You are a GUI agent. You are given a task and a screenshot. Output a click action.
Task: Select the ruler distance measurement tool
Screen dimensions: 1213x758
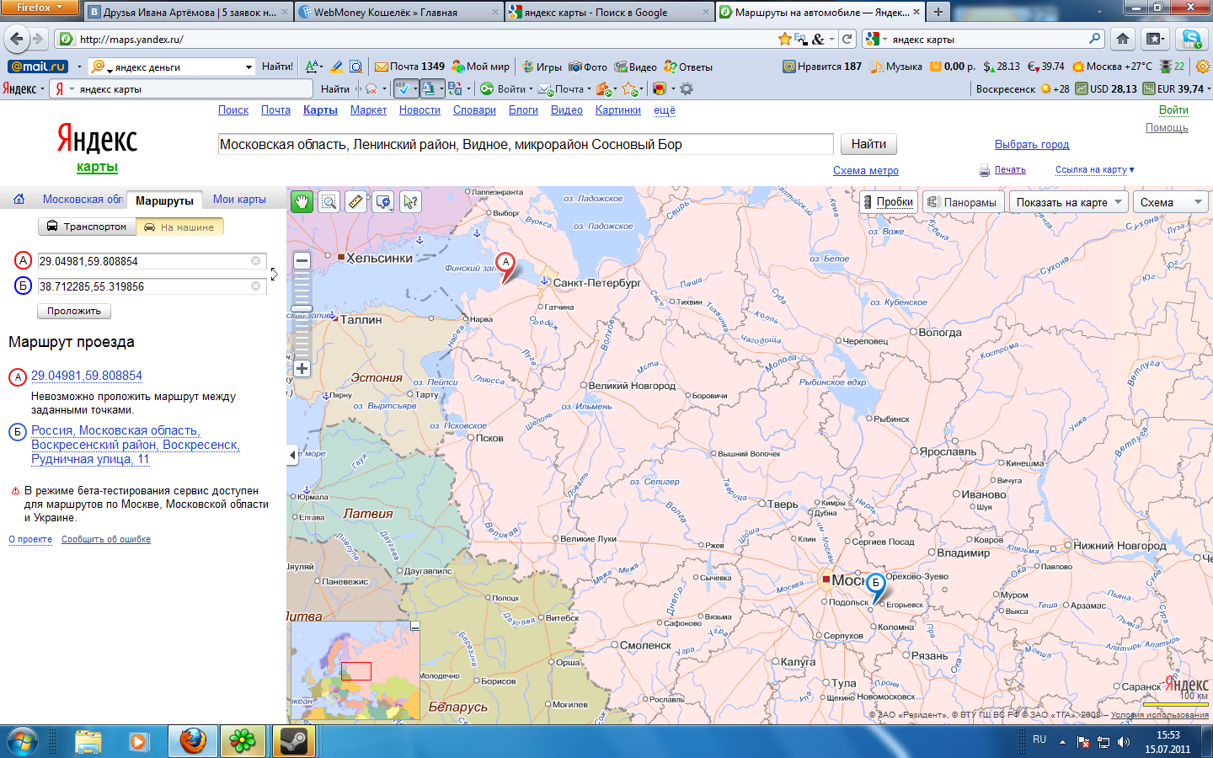(356, 201)
